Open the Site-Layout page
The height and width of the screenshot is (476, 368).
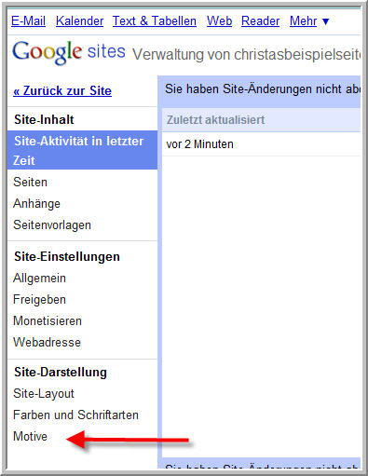coord(44,394)
